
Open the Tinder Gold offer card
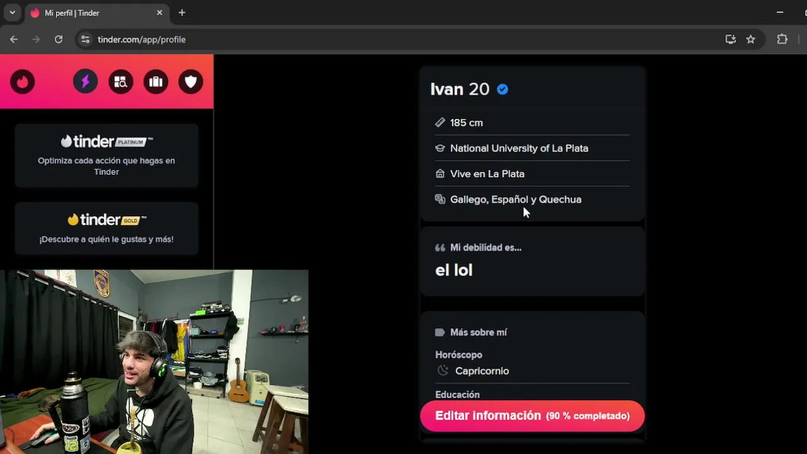click(x=107, y=228)
